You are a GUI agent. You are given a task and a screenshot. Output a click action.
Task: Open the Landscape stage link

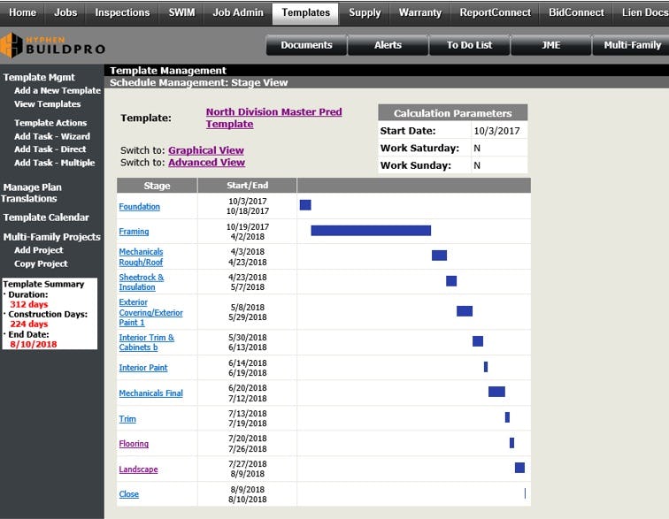pos(138,469)
